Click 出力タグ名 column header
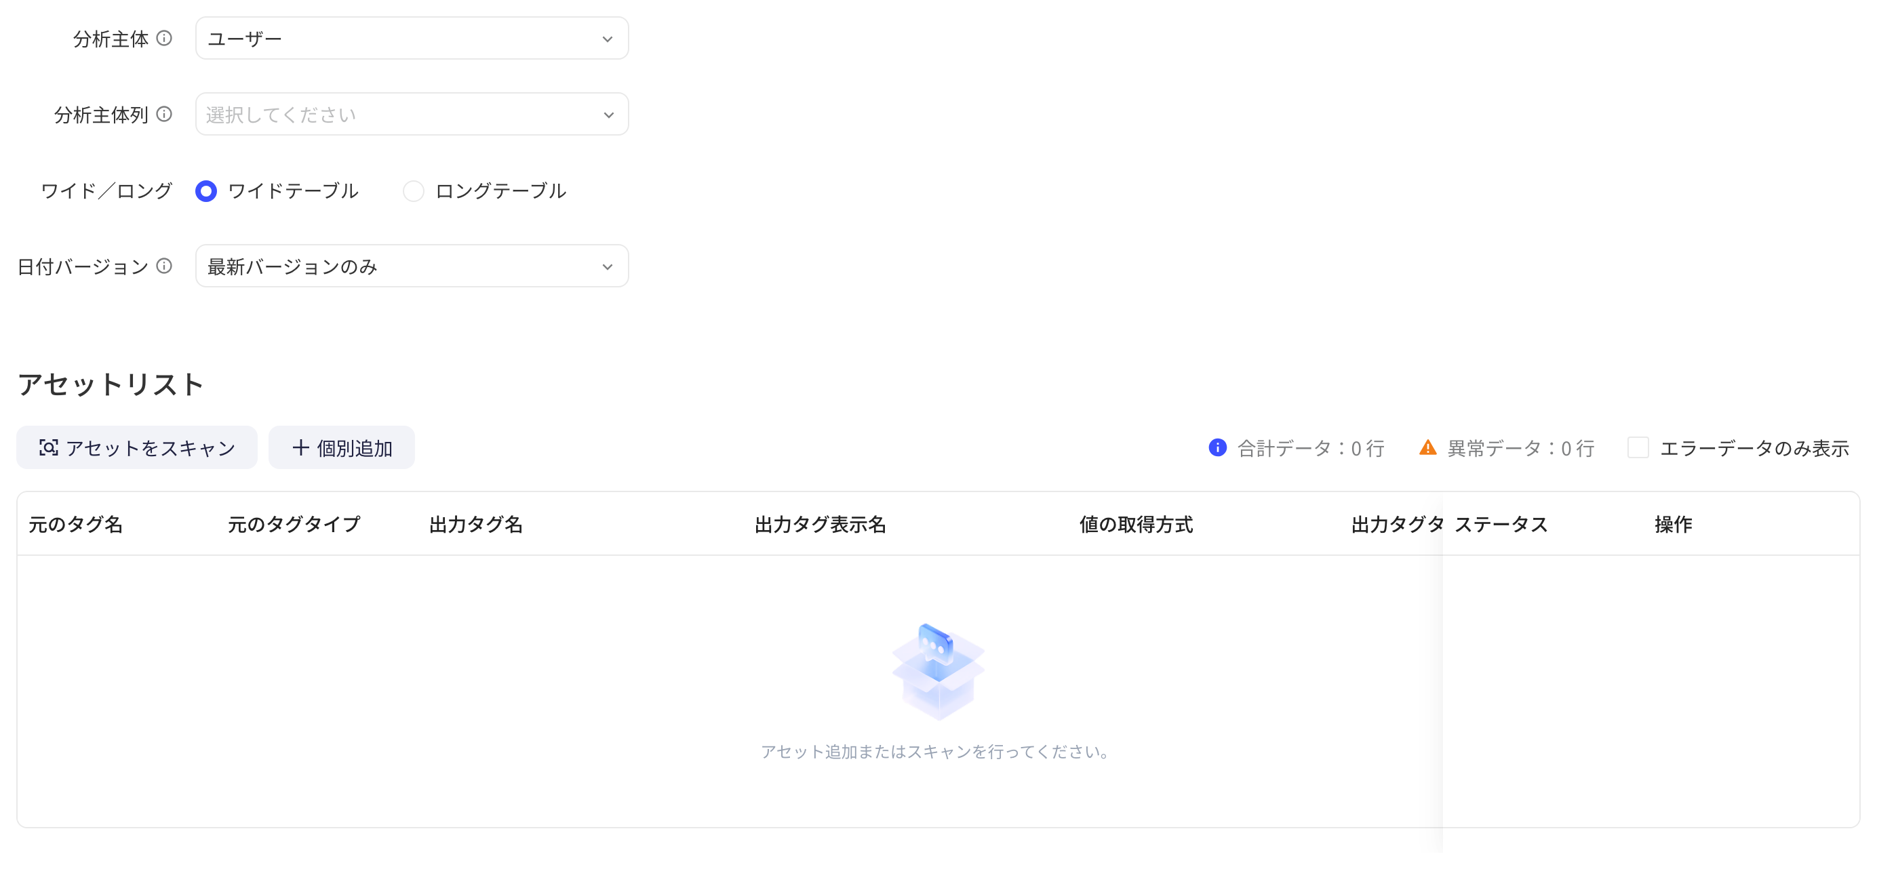The height and width of the screenshot is (869, 1877). point(476,524)
